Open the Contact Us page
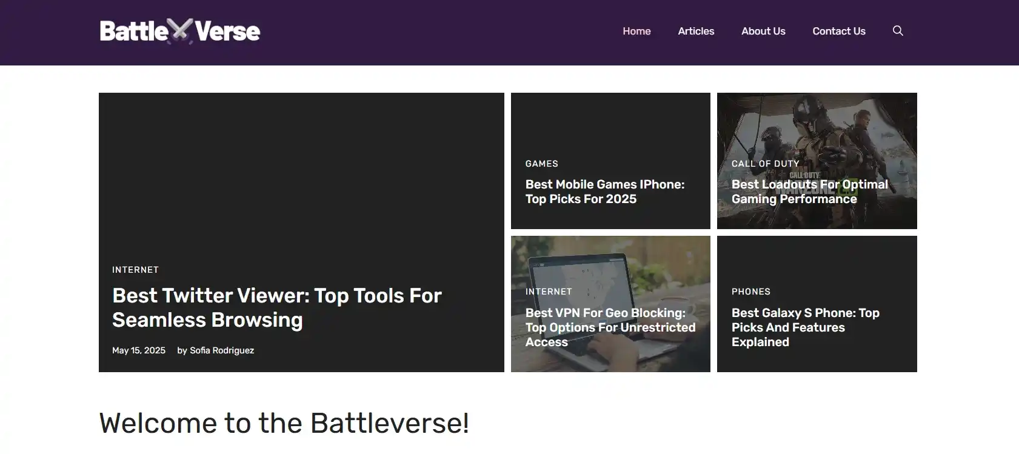The image size is (1019, 454). click(839, 31)
